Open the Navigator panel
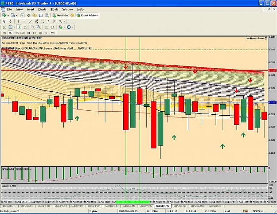 pyautogui.click(x=35, y=16)
